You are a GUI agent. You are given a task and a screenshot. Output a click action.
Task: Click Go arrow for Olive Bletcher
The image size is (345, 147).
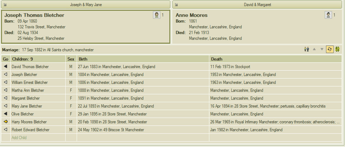point(5,114)
